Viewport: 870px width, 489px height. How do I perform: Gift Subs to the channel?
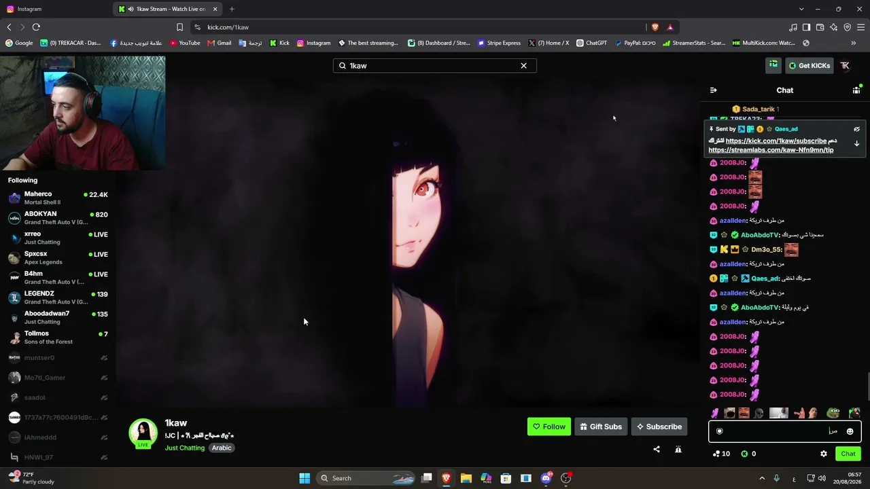[601, 427]
